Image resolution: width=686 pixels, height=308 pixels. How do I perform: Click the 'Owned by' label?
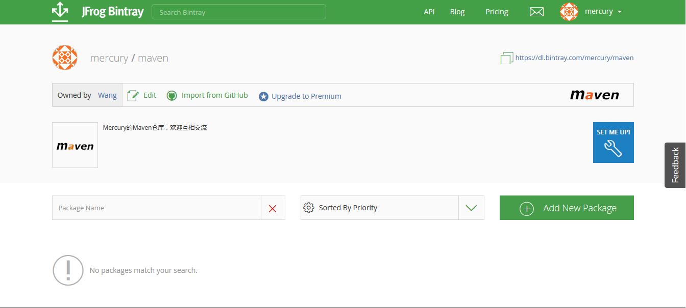coord(74,95)
